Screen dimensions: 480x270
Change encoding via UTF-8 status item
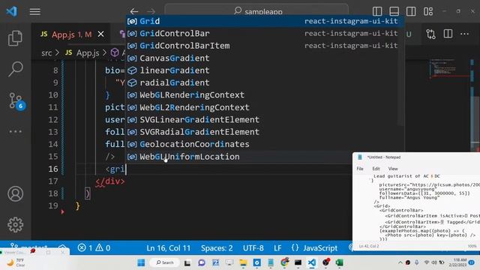253,248
